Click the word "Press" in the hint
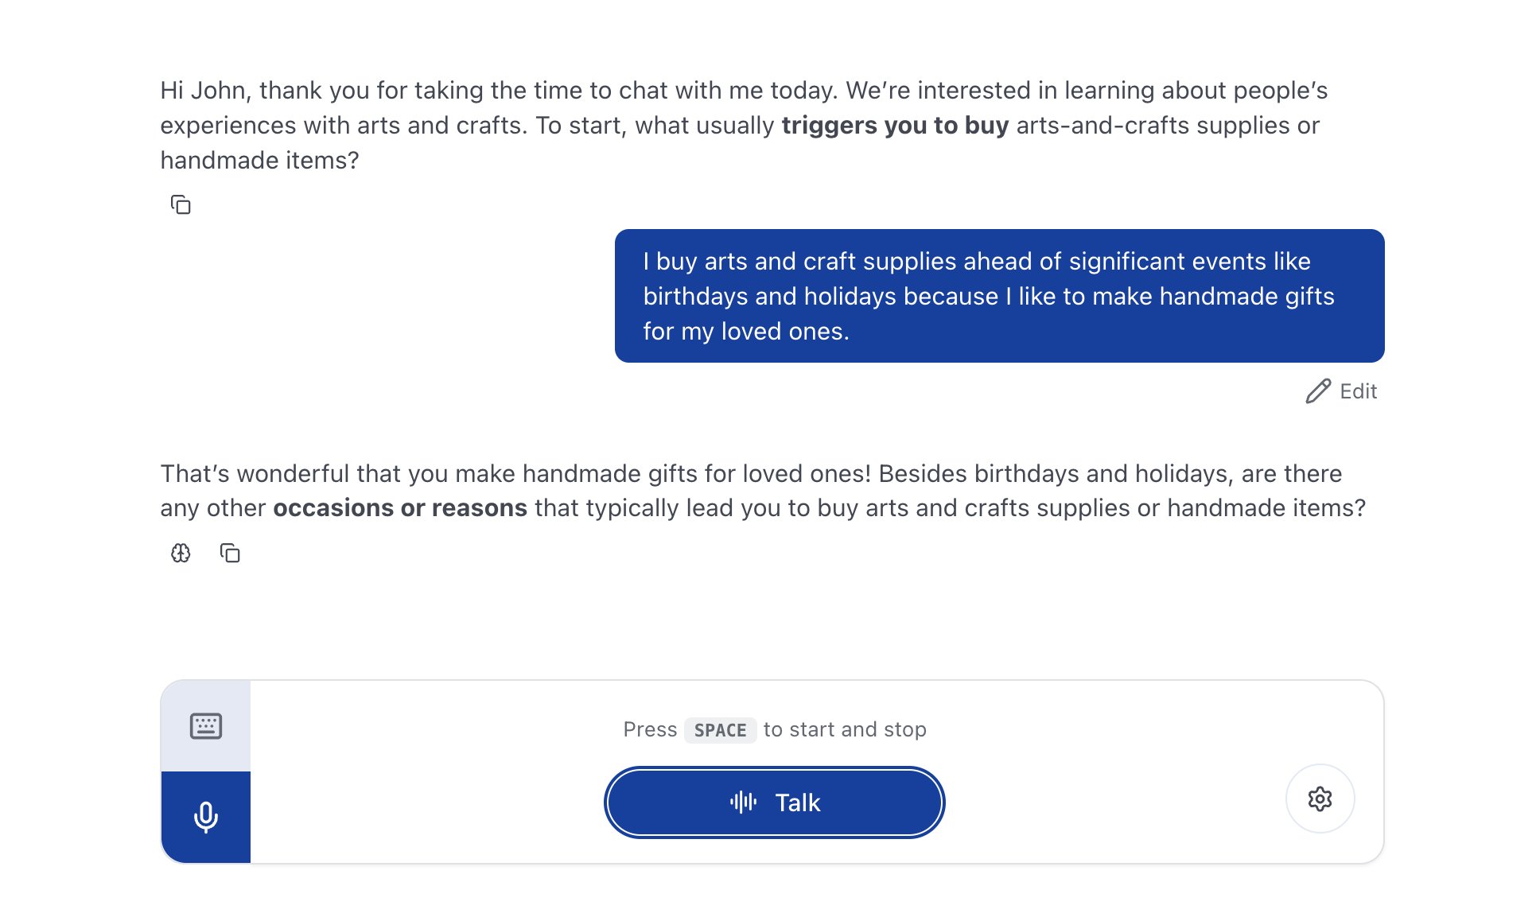 click(x=650, y=730)
